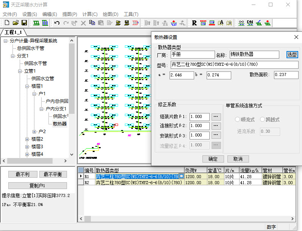Open the 文件(F) menu
302x231 pixels.
(9, 14)
